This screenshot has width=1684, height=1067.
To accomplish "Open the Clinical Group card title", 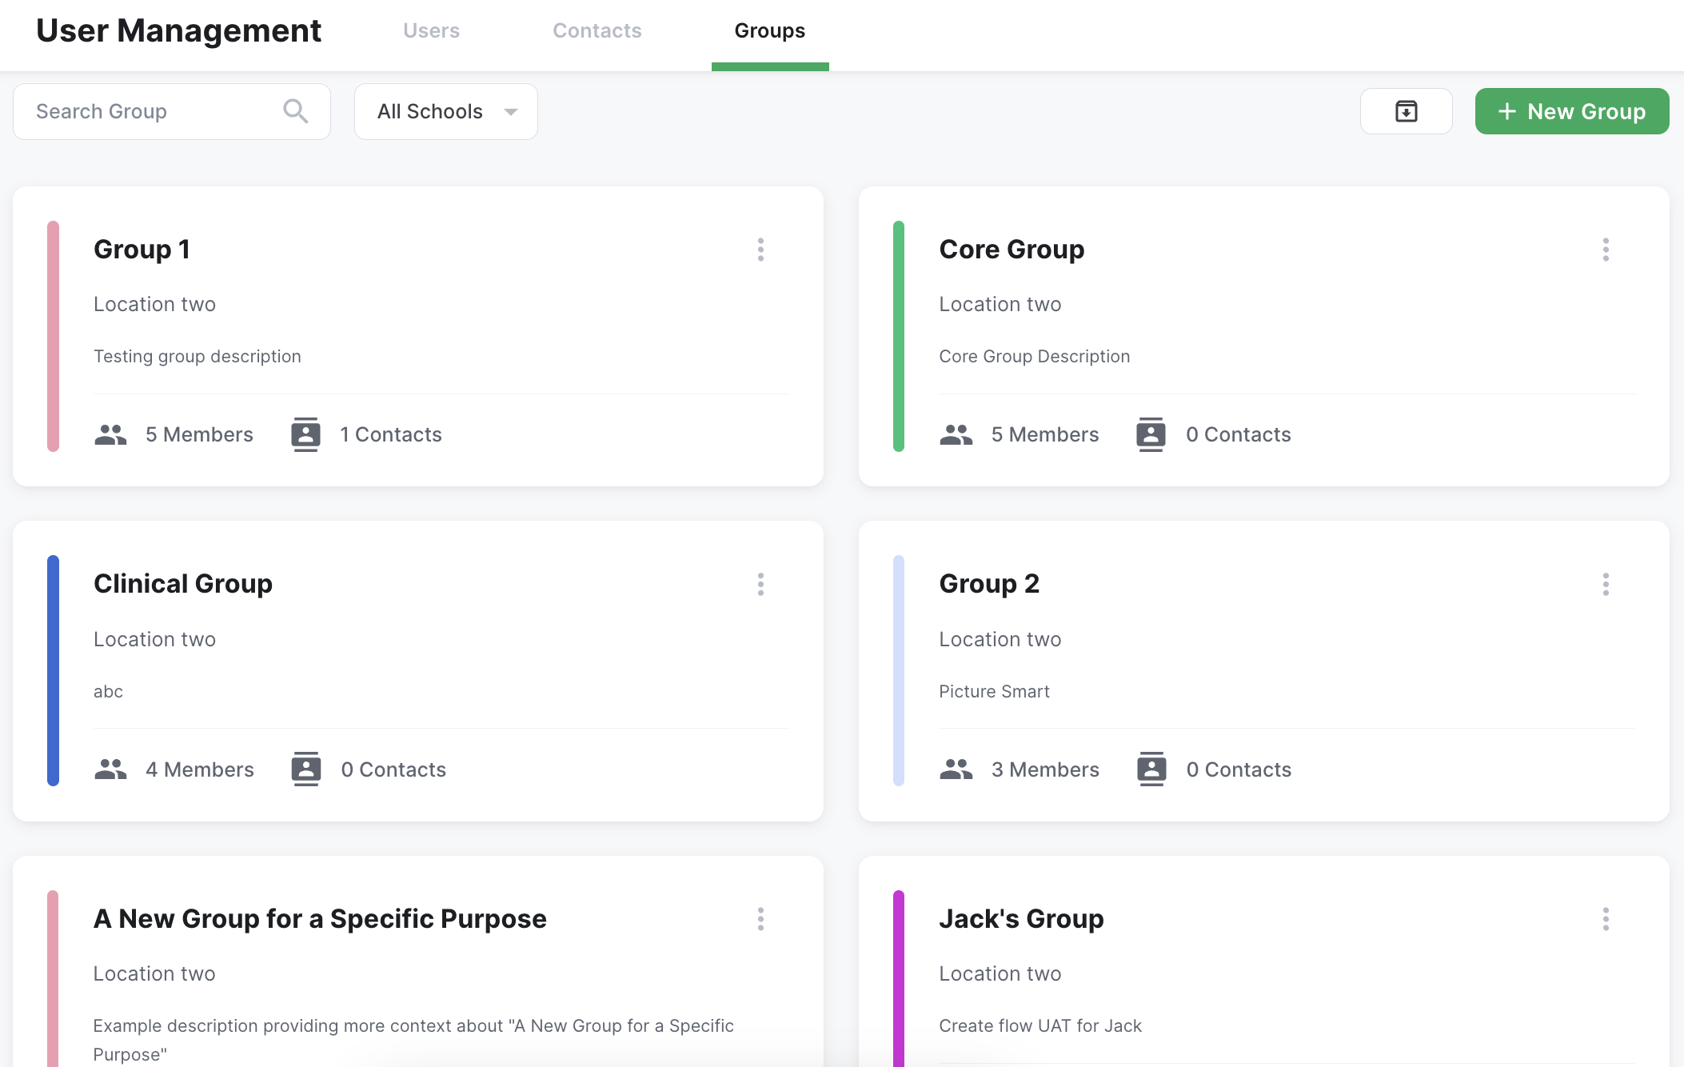I will coord(183,584).
